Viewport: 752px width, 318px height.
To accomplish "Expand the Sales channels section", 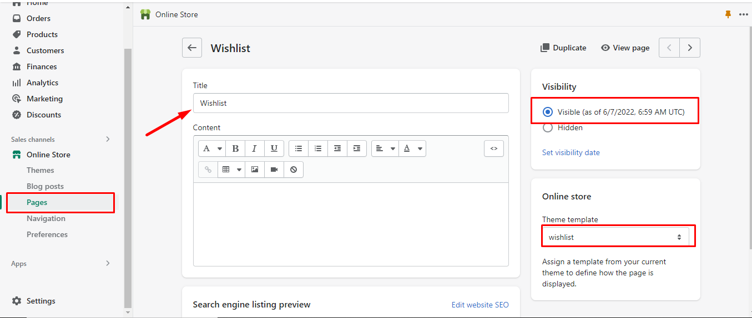I will pos(108,140).
